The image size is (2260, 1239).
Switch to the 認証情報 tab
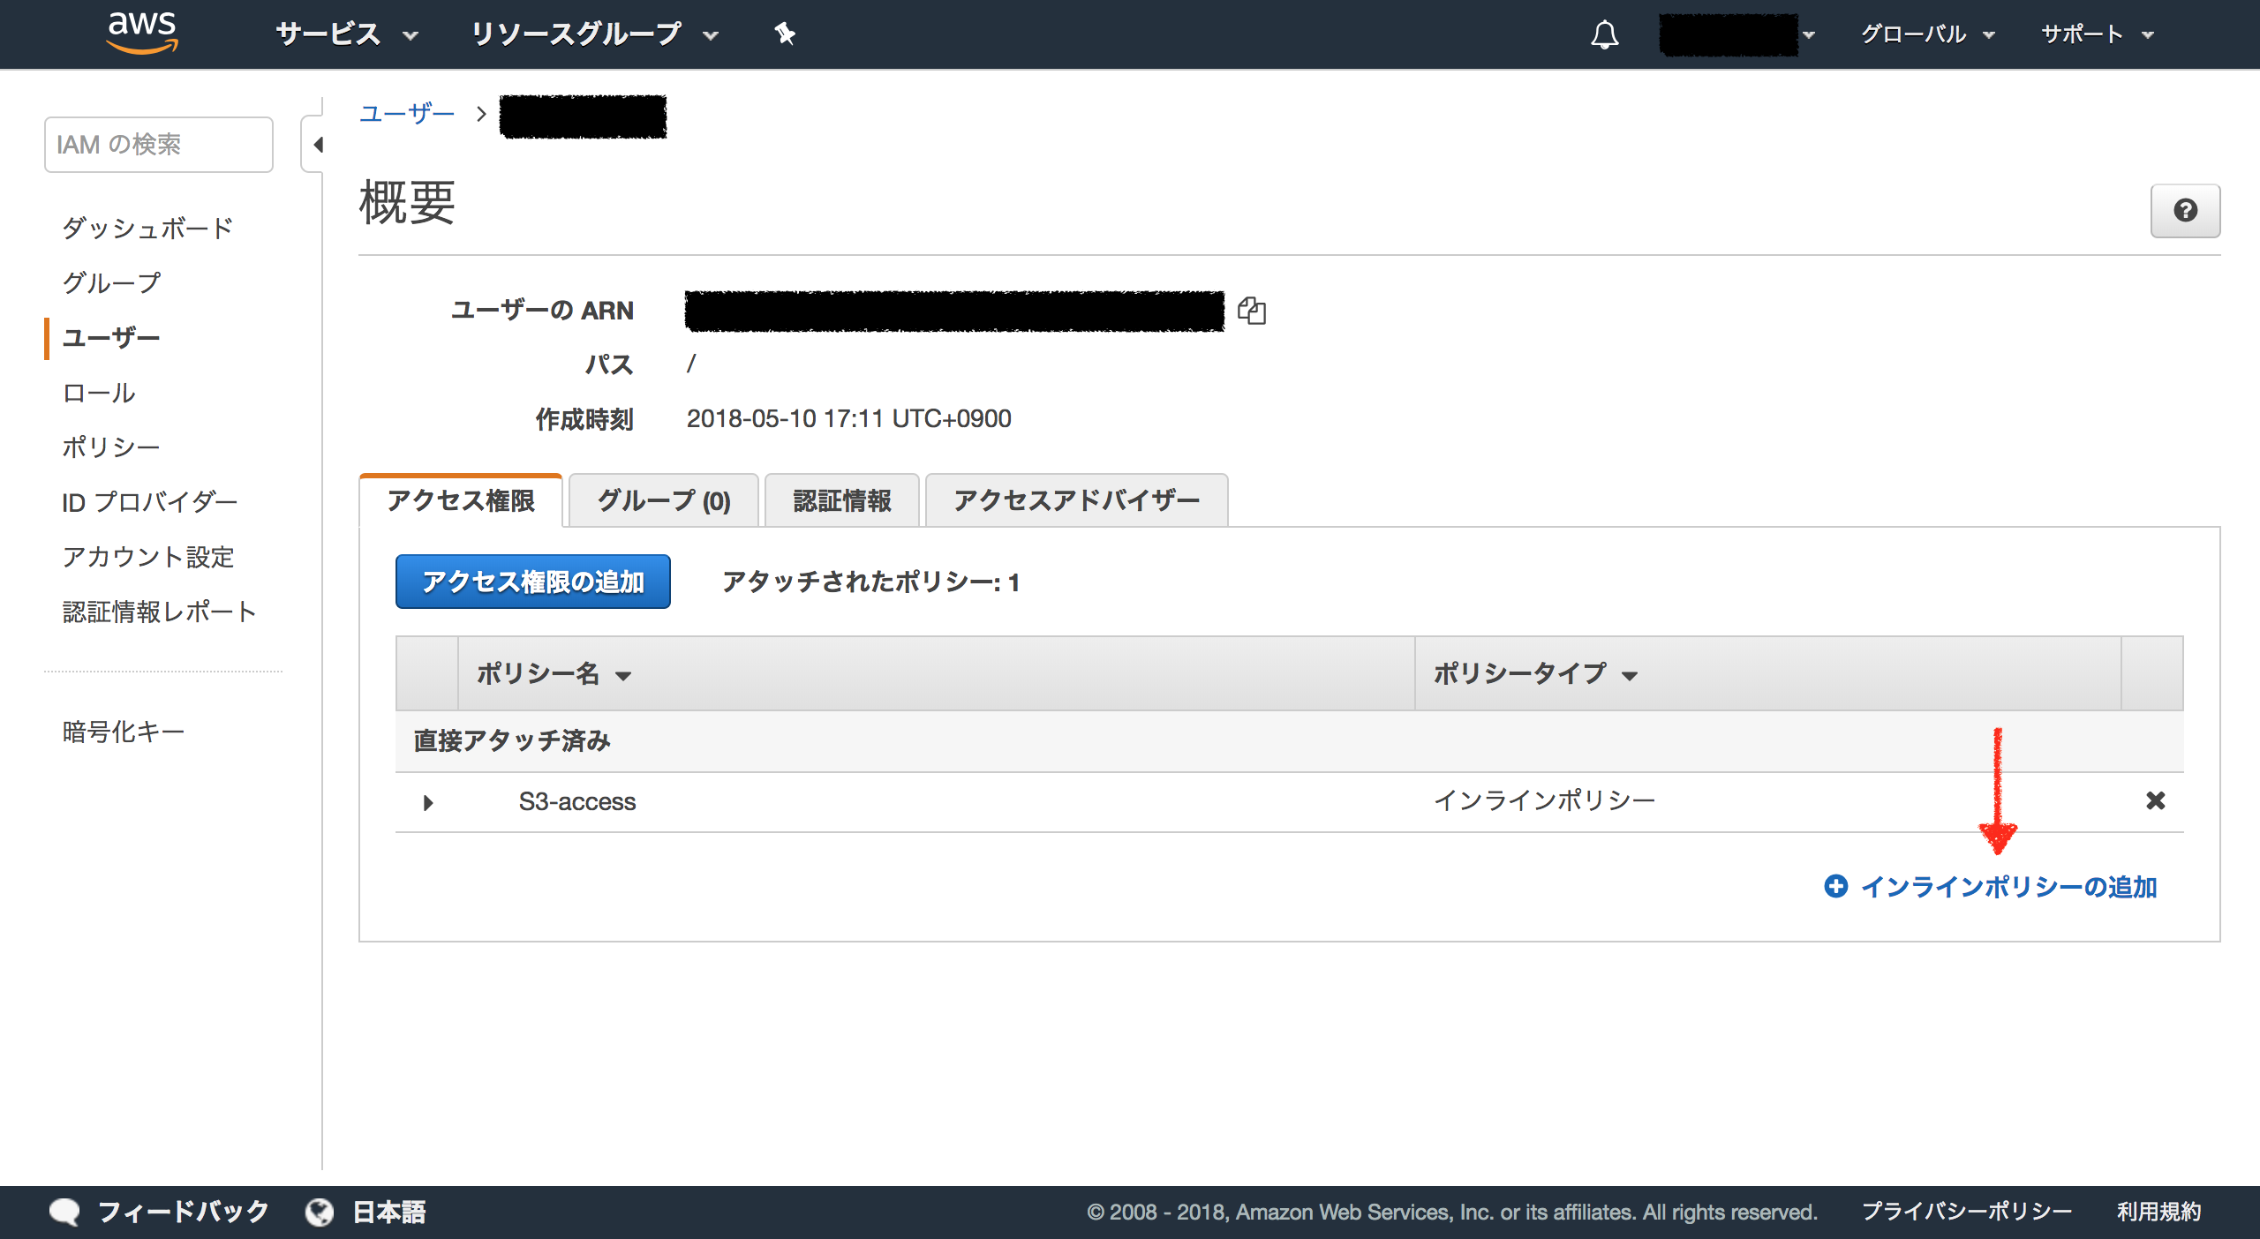pyautogui.click(x=841, y=500)
